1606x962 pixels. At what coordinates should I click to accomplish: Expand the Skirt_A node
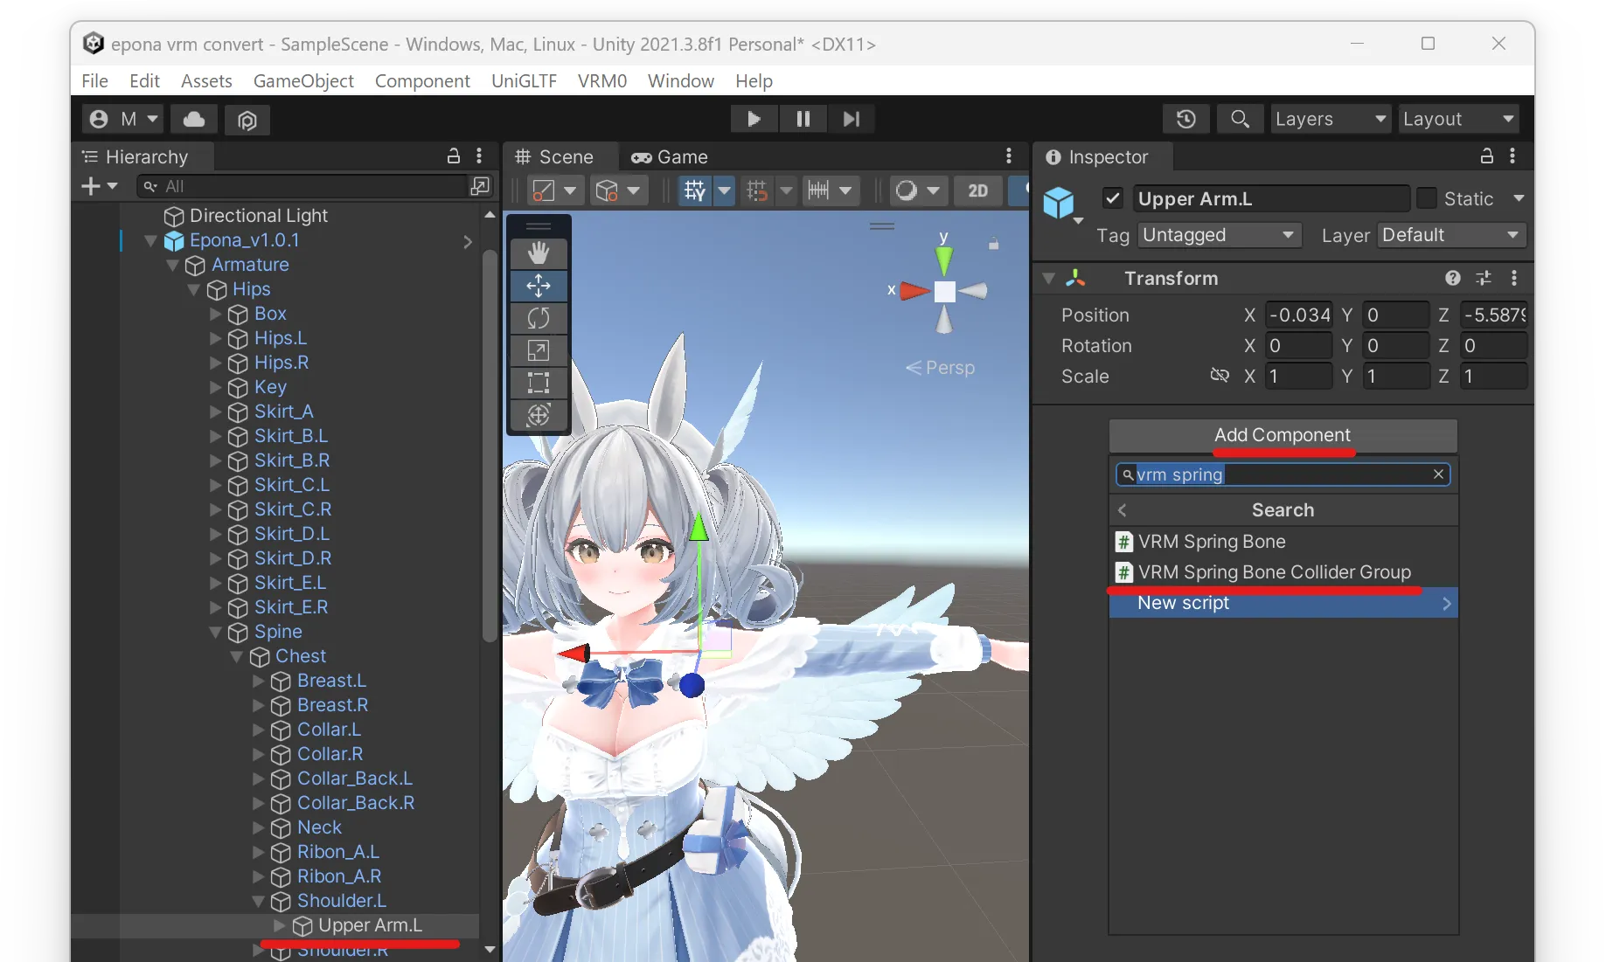point(215,412)
